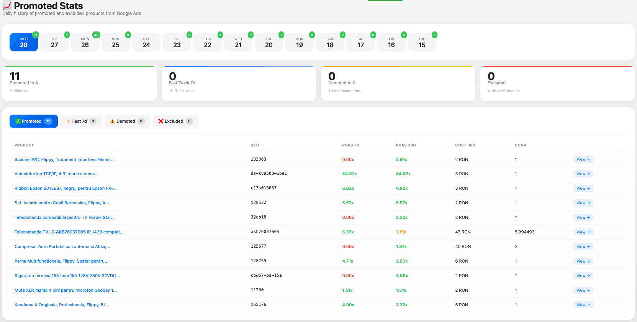
Task: Open Compresor Auto Portabil product link
Action: click(62, 246)
